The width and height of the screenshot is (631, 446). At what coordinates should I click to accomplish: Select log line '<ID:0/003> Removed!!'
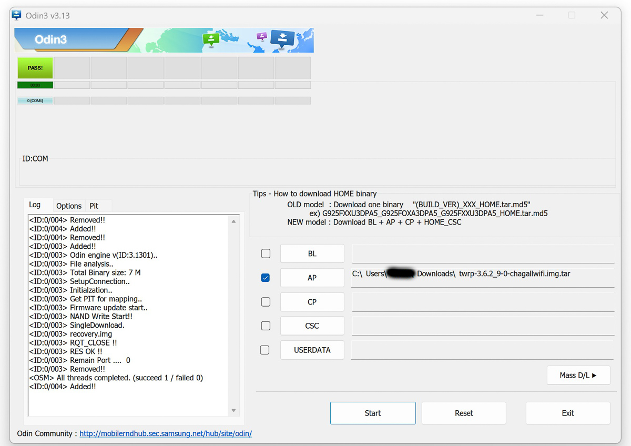pos(67,369)
